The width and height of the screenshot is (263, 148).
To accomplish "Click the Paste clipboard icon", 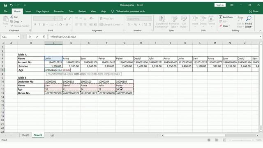I will tap(6, 19).
